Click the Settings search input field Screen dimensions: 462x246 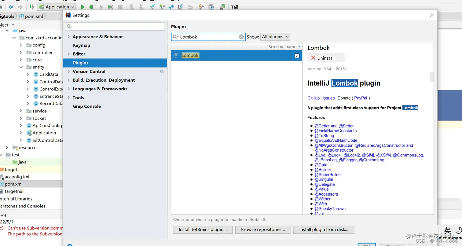pos(115,27)
